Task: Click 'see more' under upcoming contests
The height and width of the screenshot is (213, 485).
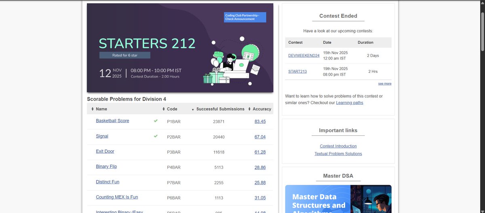Action: pyautogui.click(x=385, y=84)
